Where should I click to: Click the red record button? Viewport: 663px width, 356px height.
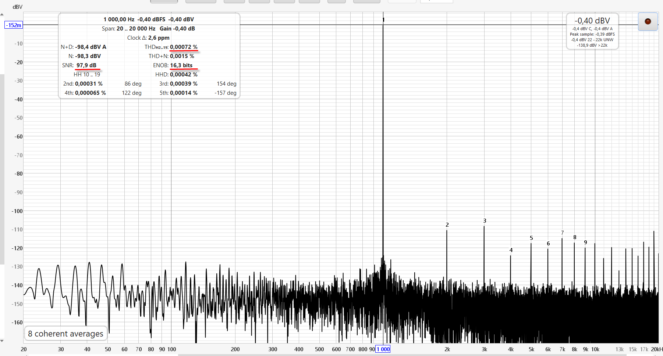(x=648, y=21)
